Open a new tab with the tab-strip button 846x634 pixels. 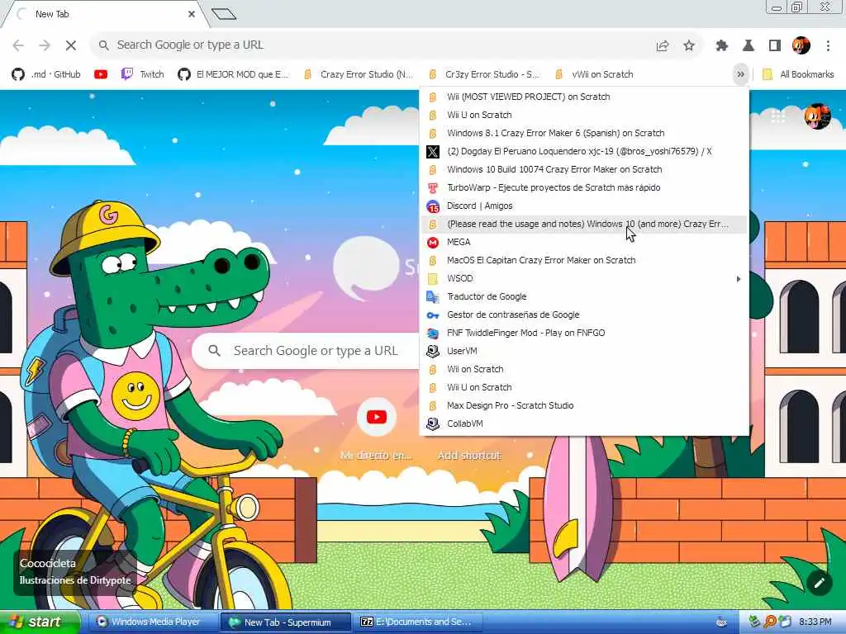tap(224, 14)
